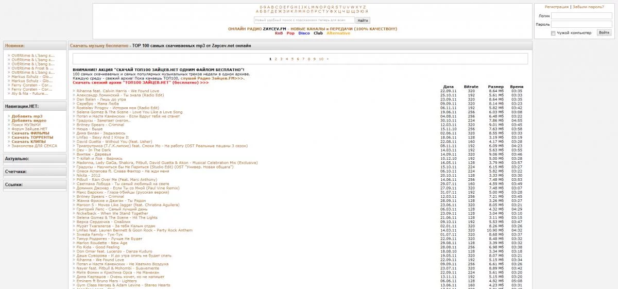Click the Найти search button

363,20
